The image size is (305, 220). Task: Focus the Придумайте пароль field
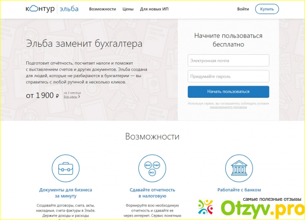point(228,76)
